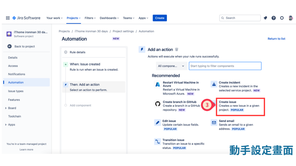This screenshot has width=296, height=166.
Task: Click the Add component circle icon
Action: (x=66, y=105)
